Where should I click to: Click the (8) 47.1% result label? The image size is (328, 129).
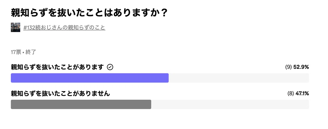(x=298, y=94)
